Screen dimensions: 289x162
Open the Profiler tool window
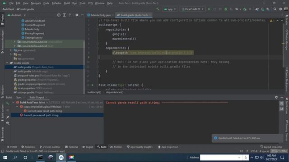(116, 147)
